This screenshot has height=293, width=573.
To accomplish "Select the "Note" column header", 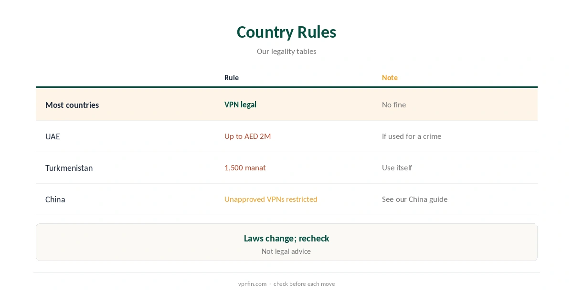I will coord(390,78).
